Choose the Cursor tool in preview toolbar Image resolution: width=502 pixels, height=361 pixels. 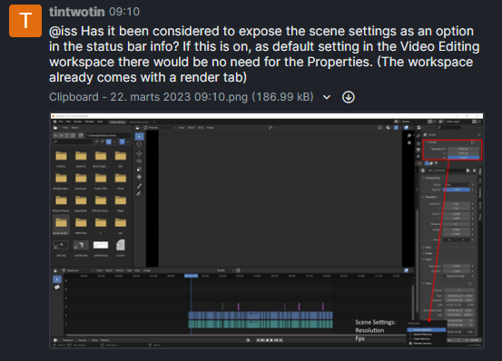tap(139, 144)
